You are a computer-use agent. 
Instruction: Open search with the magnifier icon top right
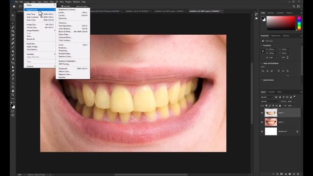(x=294, y=6)
